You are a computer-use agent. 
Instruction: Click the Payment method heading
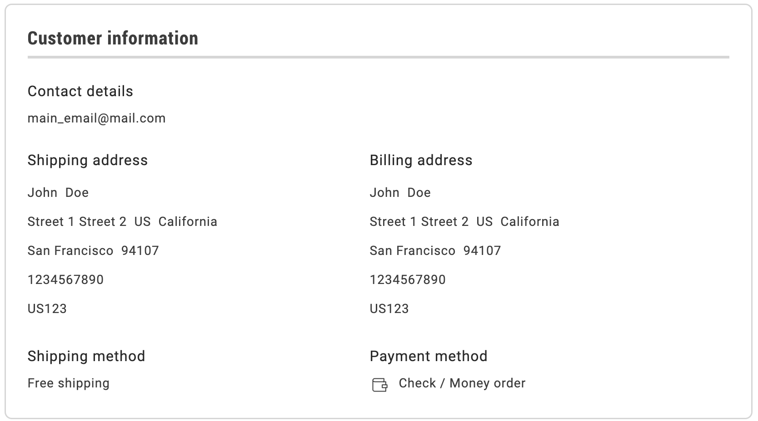point(428,356)
